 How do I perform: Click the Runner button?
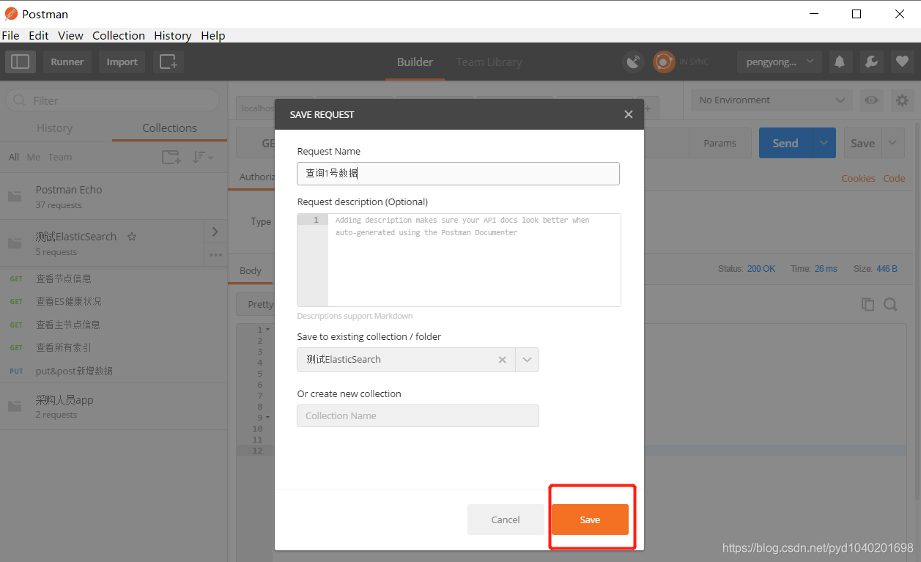67,62
